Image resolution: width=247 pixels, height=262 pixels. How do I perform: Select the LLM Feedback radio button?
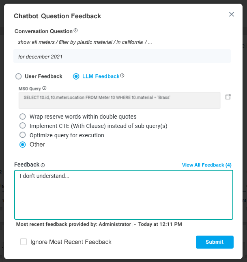tap(76, 76)
